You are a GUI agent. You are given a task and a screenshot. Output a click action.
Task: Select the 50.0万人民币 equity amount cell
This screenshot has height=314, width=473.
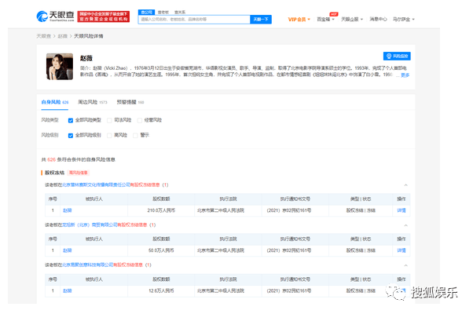161,250
